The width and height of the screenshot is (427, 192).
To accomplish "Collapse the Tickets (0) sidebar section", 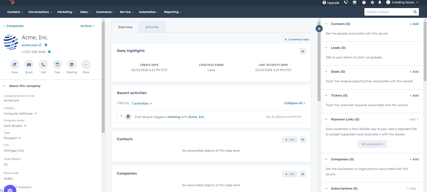I will coord(326,96).
